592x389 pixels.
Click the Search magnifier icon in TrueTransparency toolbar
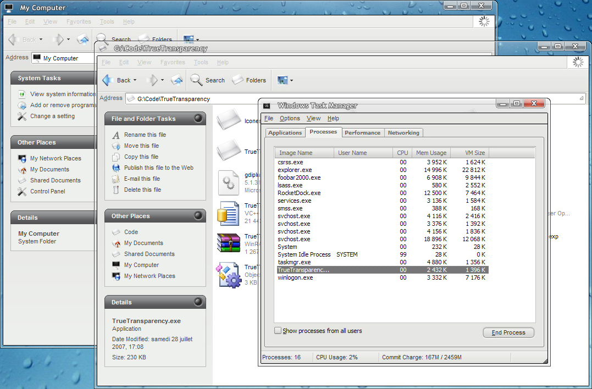196,80
